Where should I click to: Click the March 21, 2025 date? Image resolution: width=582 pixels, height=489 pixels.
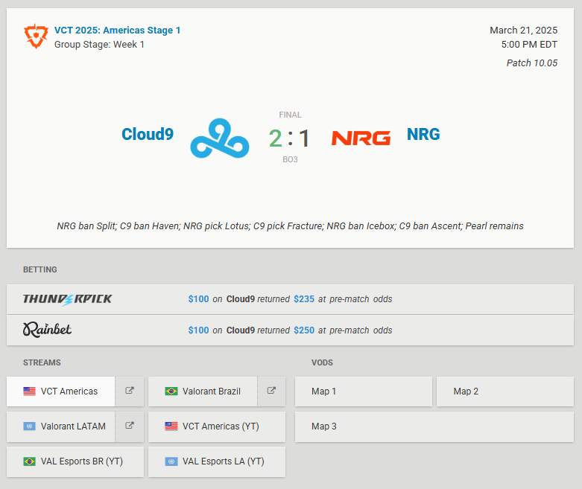coord(523,30)
